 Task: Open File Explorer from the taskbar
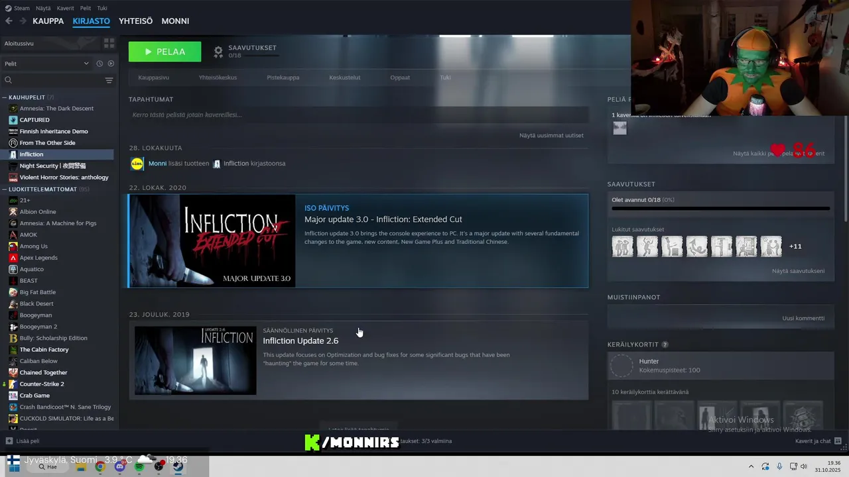click(x=80, y=466)
